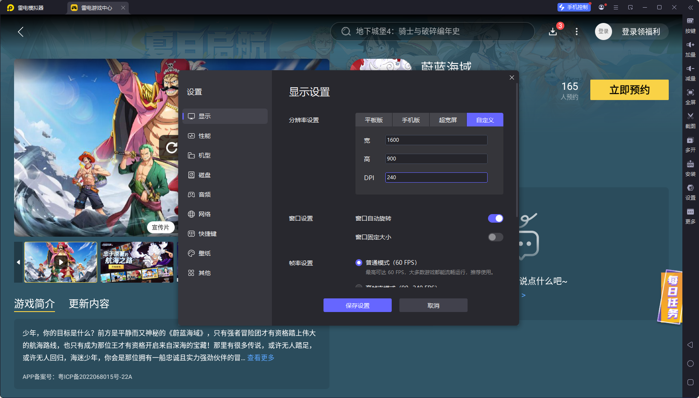This screenshot has width=699, height=398.
Task: Switch to 游戏简介 tab
Action: pos(35,304)
